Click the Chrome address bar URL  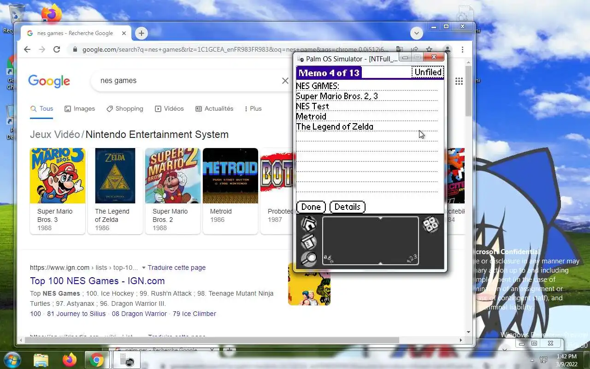(235, 49)
